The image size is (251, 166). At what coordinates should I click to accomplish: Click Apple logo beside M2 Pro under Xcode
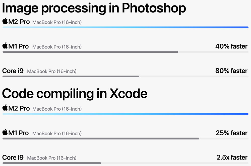coord(5,108)
